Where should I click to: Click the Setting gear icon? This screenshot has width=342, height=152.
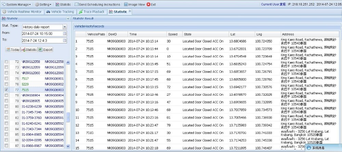pos(37,4)
